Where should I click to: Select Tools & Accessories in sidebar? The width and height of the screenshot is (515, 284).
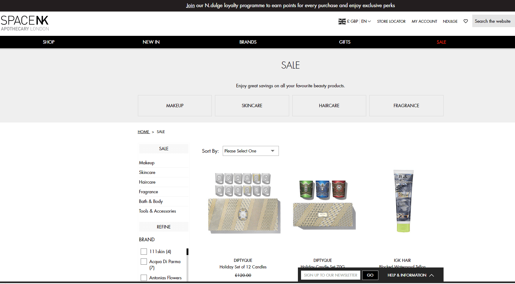click(x=158, y=211)
